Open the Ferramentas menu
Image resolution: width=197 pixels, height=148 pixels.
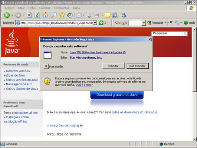point(61,8)
